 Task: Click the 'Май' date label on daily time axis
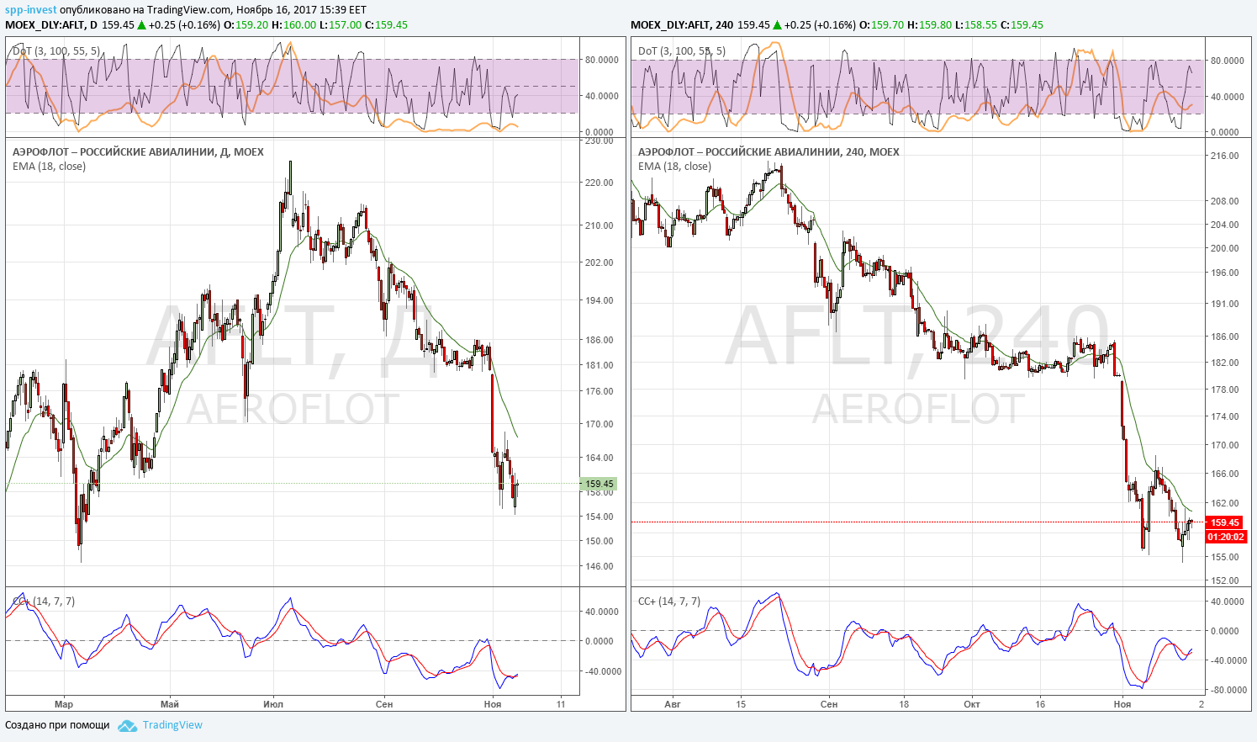coord(170,704)
